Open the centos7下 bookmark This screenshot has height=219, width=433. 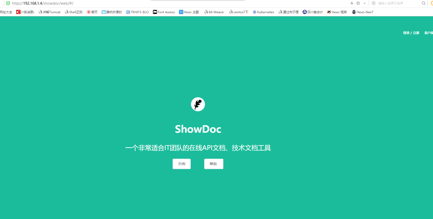tap(239, 12)
